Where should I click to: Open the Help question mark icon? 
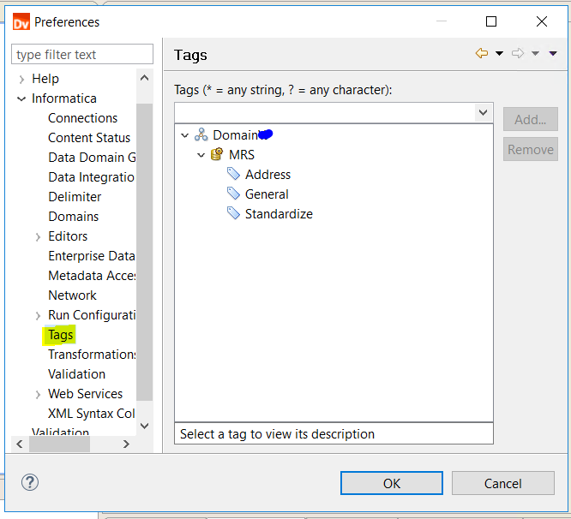[x=30, y=482]
